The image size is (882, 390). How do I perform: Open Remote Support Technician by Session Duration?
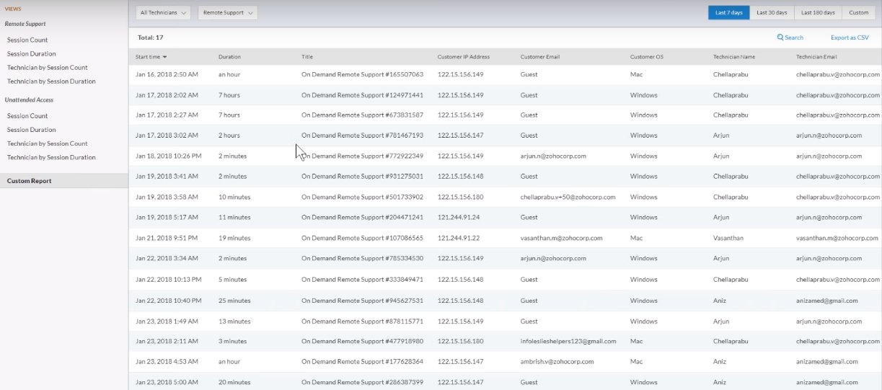tap(51, 81)
